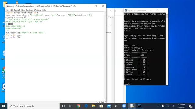
Task: Maximize the aaa.py IDLE window
Action: coord(95,6)
